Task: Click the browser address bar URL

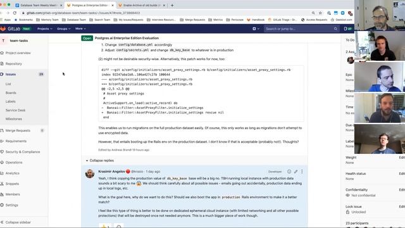Action: coord(83,13)
